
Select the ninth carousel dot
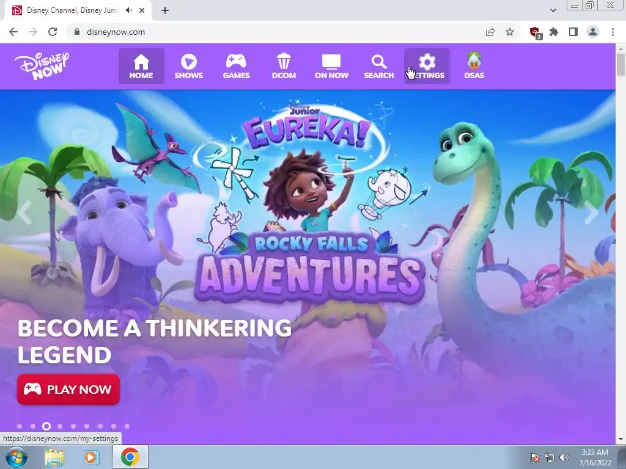pos(127,426)
